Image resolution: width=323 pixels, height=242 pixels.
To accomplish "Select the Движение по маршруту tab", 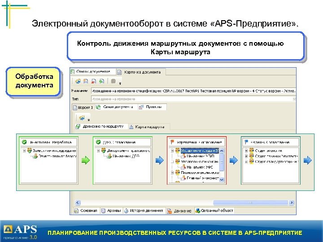I will (x=101, y=126).
